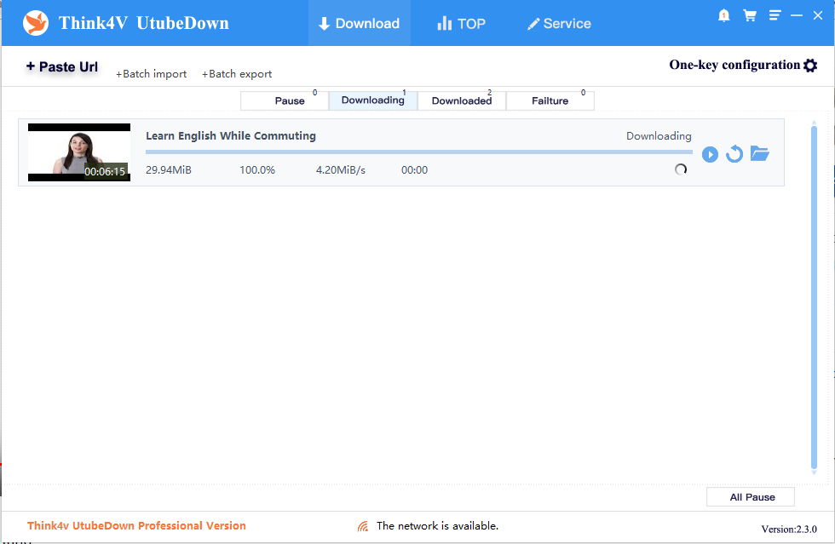This screenshot has height=544, width=835.
Task: Switch to the Service tab
Action: (559, 24)
